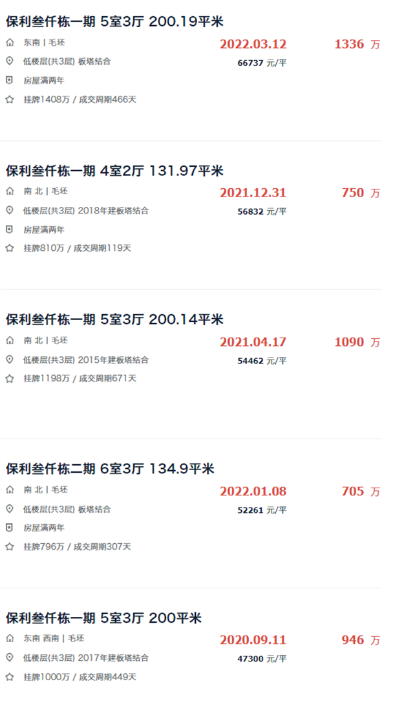This screenshot has width=404, height=710.
Task: Click the star icon beside 挂牌1198万
Action: pyautogui.click(x=9, y=379)
